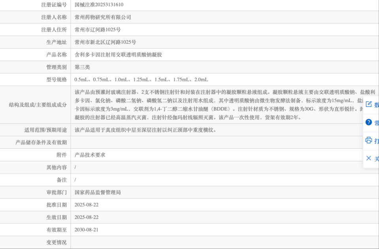Select approval date value in 批准日期 row
Viewport: 379px width, 249px height.
pyautogui.click(x=86, y=205)
